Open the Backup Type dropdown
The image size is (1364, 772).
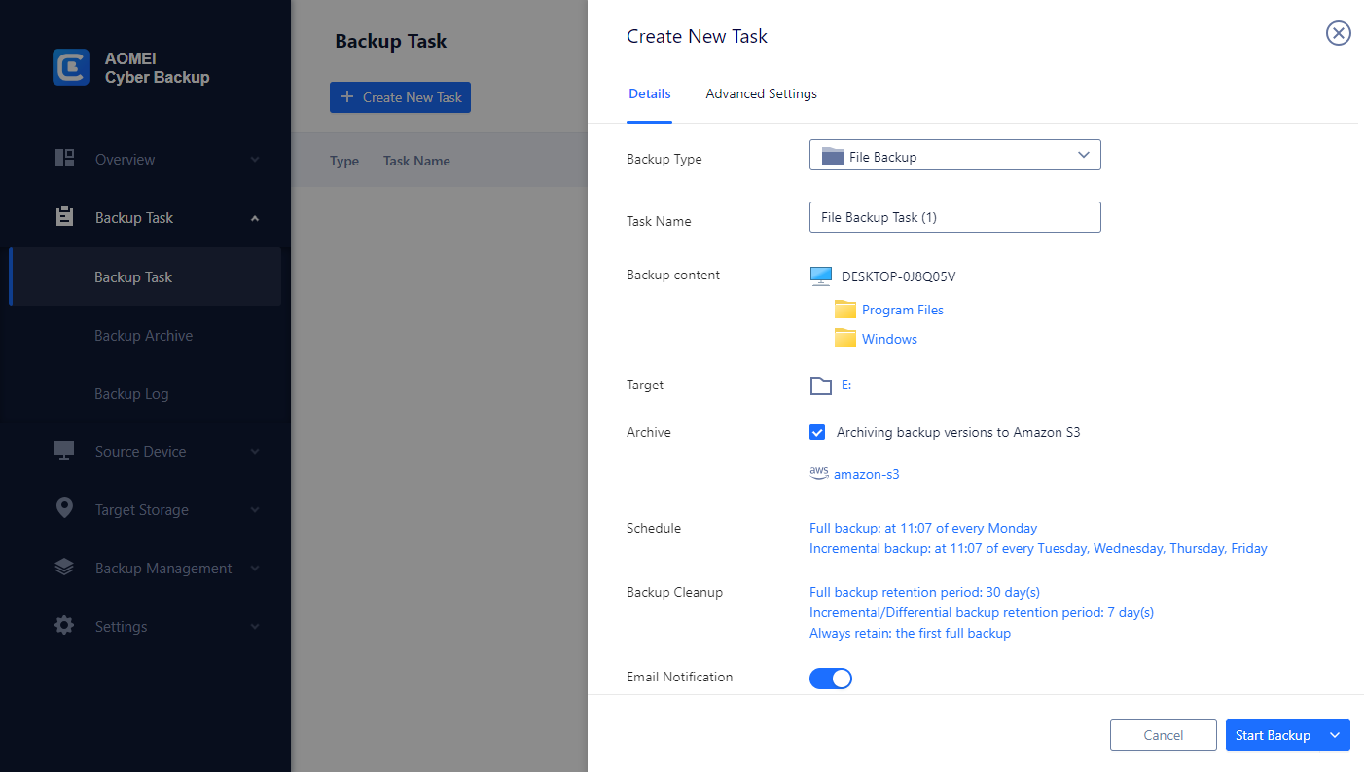click(x=954, y=156)
